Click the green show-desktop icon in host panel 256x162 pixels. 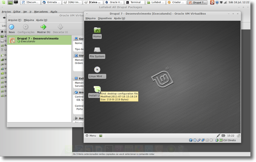click(x=10, y=2)
